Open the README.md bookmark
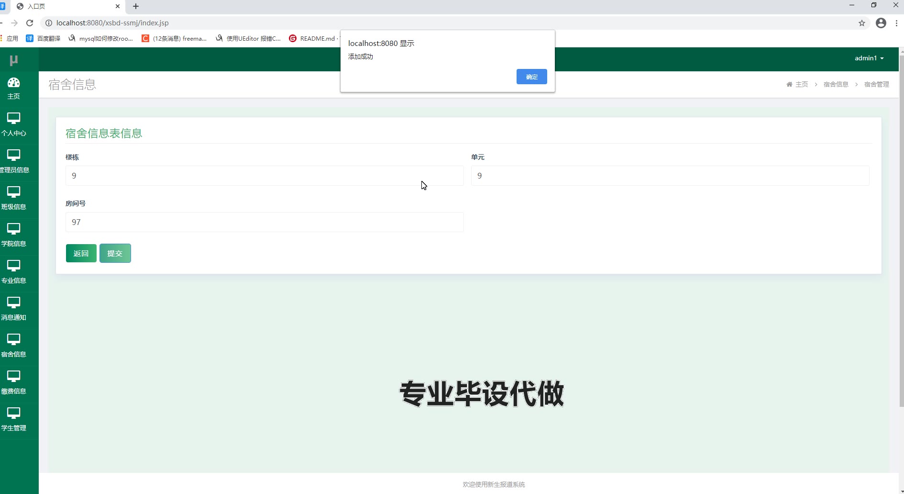Image resolution: width=904 pixels, height=494 pixels. click(312, 38)
